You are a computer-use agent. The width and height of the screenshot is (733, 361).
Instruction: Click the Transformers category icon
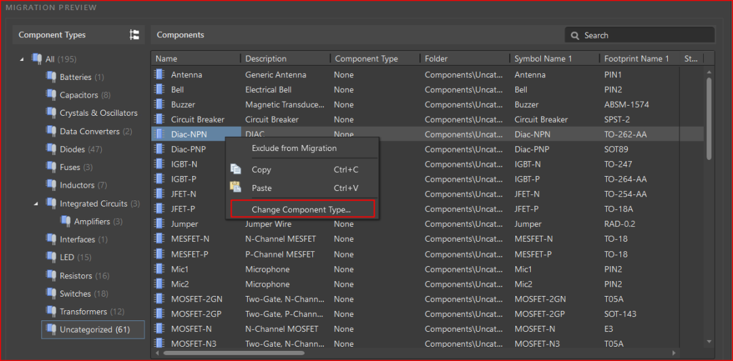(x=50, y=312)
